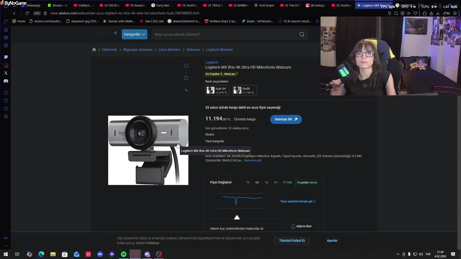
Task: Click the 'En Popüler 5. Webcam' badge
Action: click(221, 74)
